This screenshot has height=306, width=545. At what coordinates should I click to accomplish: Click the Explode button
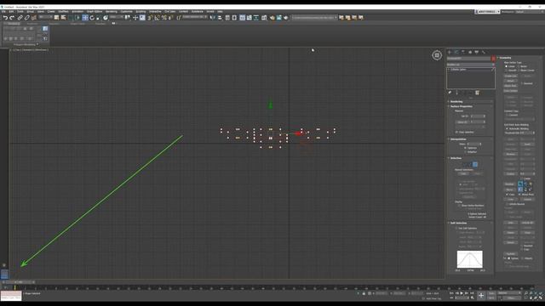tap(511, 254)
